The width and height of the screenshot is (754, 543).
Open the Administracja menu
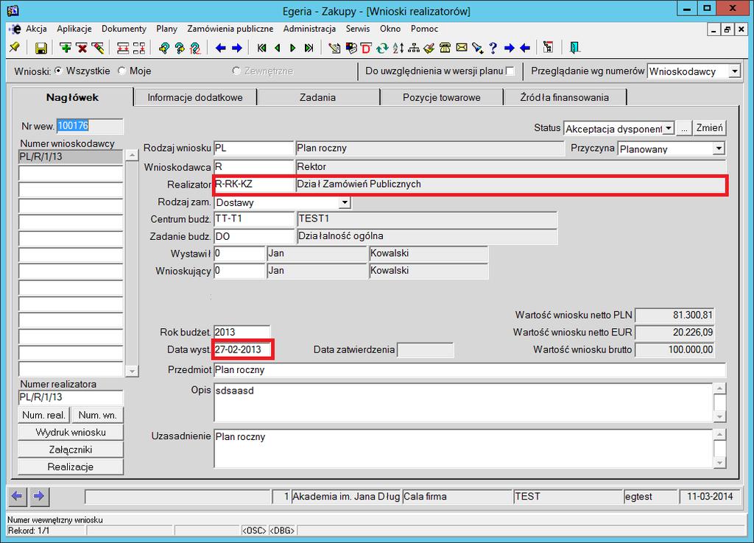coord(310,29)
